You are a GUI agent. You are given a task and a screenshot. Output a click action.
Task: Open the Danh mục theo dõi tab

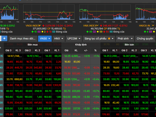[x=23, y=39]
